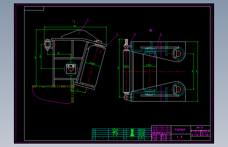Click the part number 1 leader label
The height and width of the screenshot is (147, 228).
click(x=88, y=19)
